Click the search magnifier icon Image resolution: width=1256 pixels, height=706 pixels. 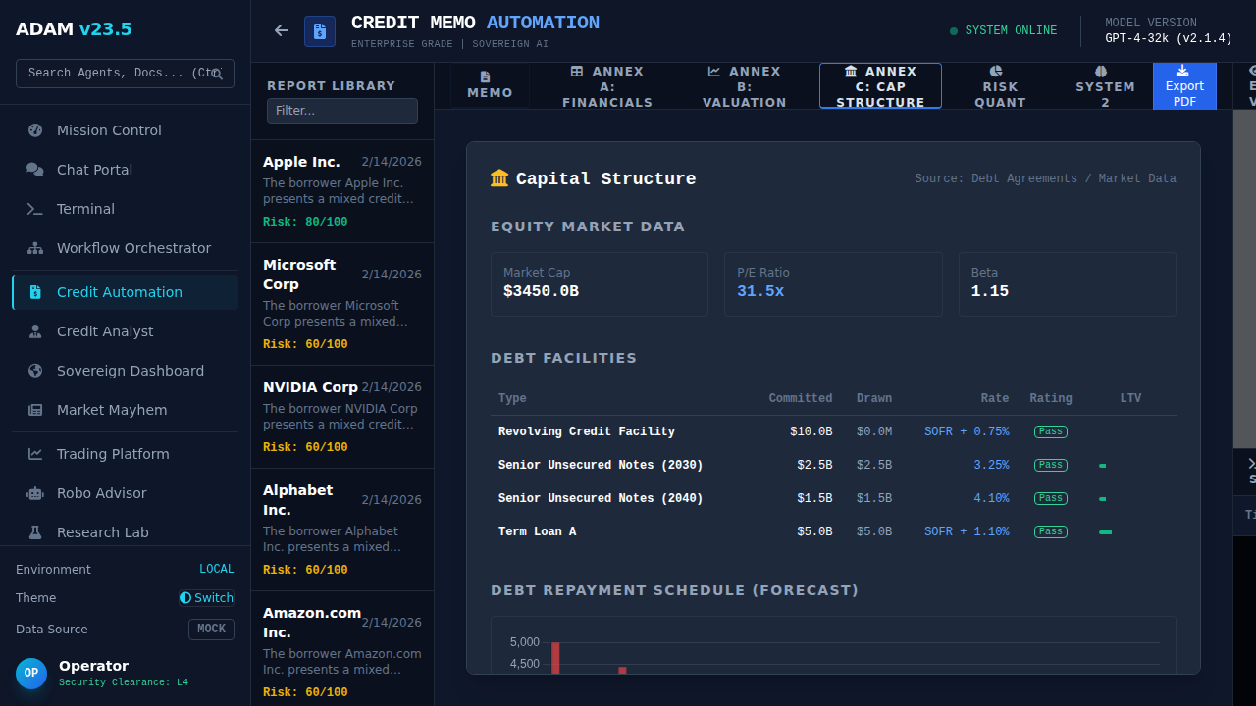pyautogui.click(x=217, y=74)
